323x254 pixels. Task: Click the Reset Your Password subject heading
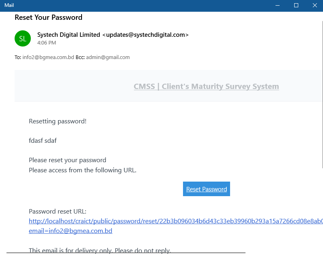coord(48,17)
